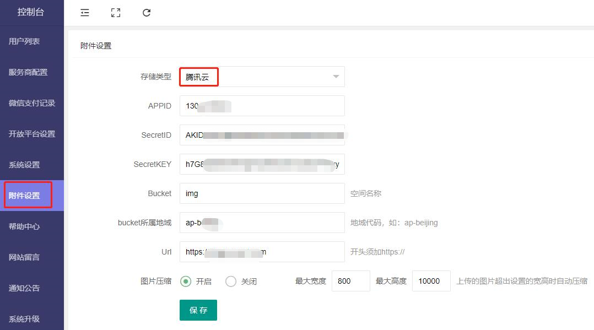Select 开放平台设置 menu item

tap(32, 134)
